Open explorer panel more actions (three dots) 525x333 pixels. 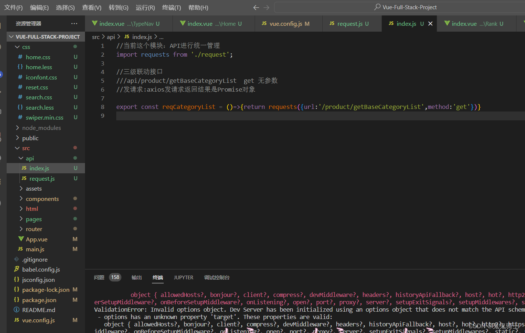click(x=74, y=24)
